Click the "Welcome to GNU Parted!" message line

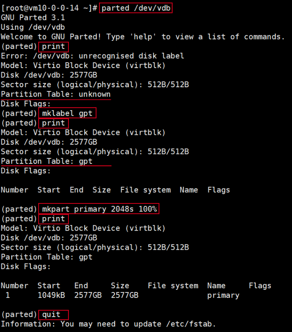(142, 37)
